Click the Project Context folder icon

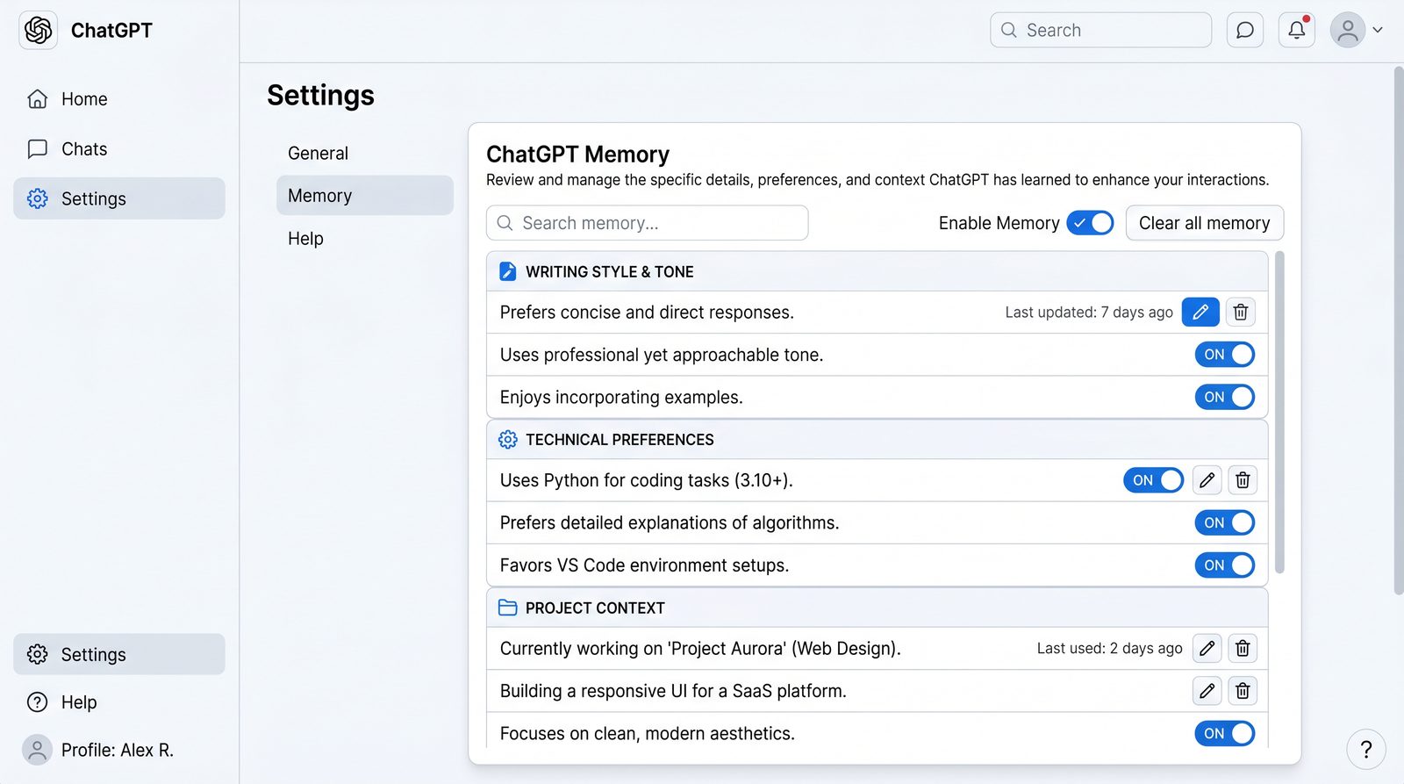point(507,608)
